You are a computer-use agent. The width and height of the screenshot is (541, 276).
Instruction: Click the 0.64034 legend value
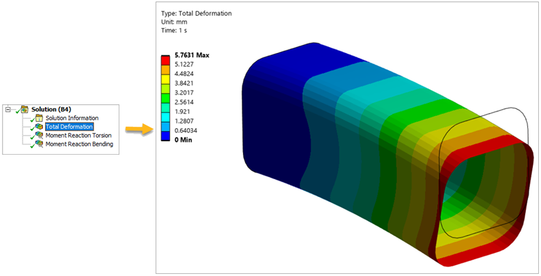[186, 131]
